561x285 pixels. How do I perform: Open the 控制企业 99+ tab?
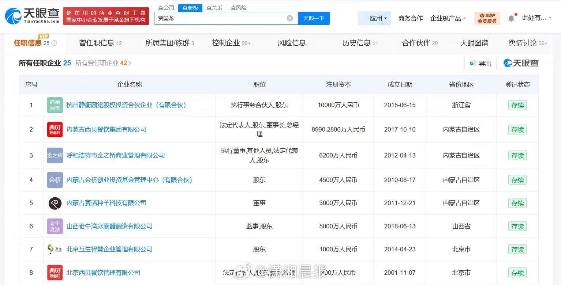point(231,43)
